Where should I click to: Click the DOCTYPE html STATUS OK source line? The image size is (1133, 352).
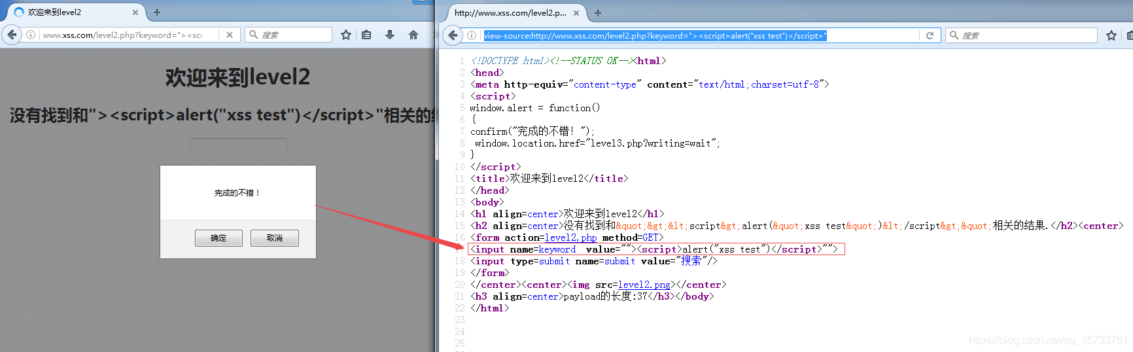pos(568,61)
